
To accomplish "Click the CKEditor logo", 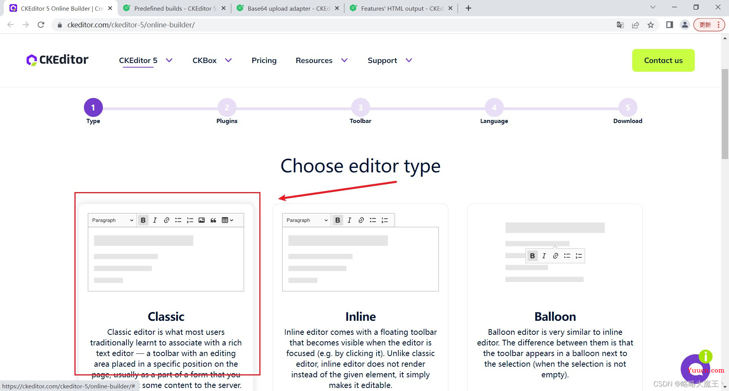I will pyautogui.click(x=57, y=60).
